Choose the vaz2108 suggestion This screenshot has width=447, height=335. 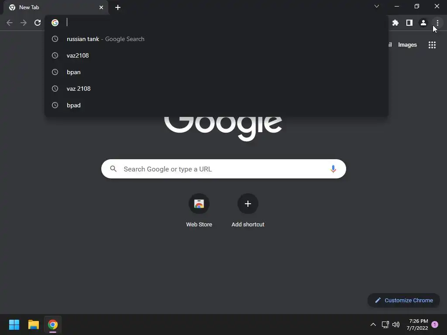click(217, 55)
